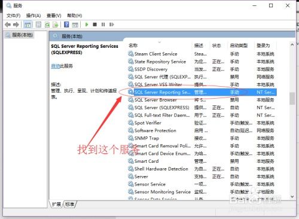Image resolution: width=299 pixels, height=219 pixels.
Task: Click the Forward arrow in toolbar
Action: point(16,25)
